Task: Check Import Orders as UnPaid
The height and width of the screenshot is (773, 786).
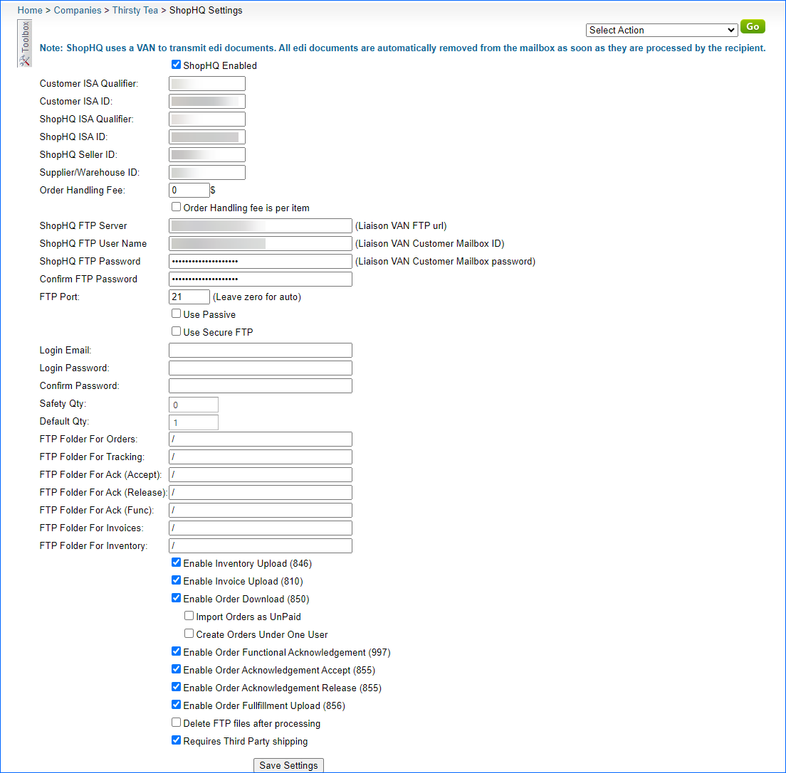Action: pyautogui.click(x=189, y=616)
